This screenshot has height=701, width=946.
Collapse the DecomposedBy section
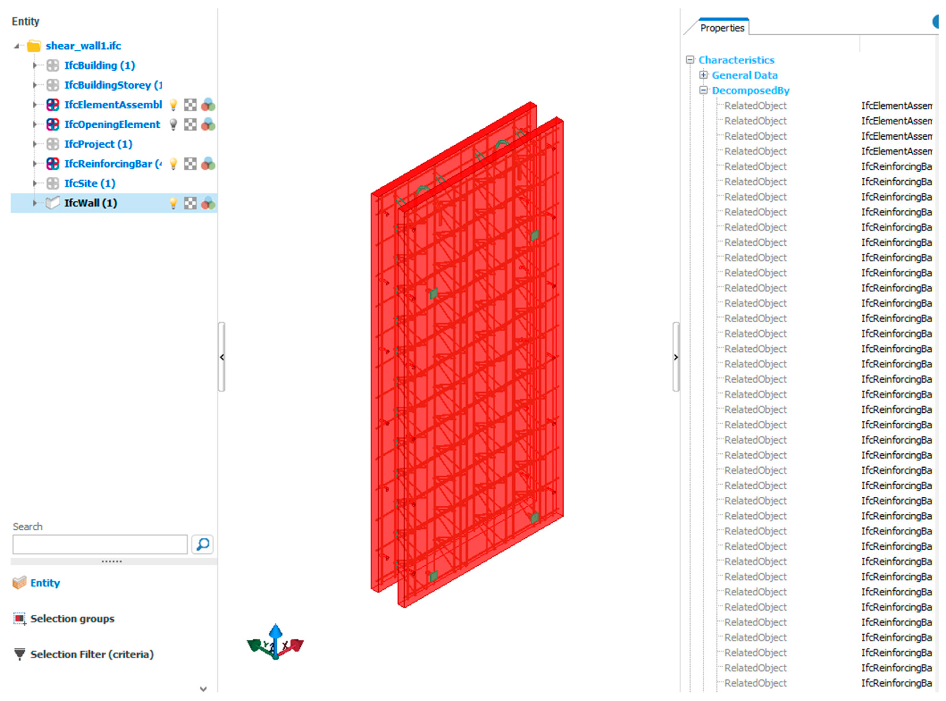click(703, 90)
